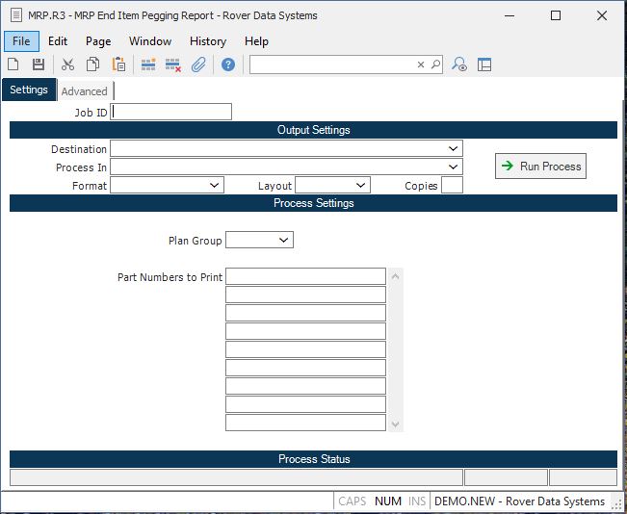Viewport: 627px width, 514px height.
Task: Click the New record icon
Action: [13, 64]
